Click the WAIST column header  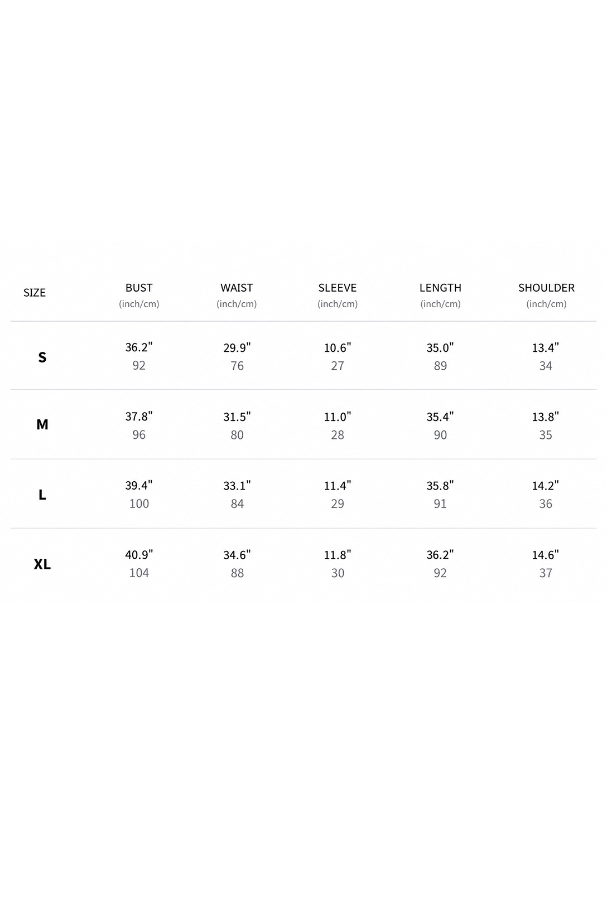[237, 288]
